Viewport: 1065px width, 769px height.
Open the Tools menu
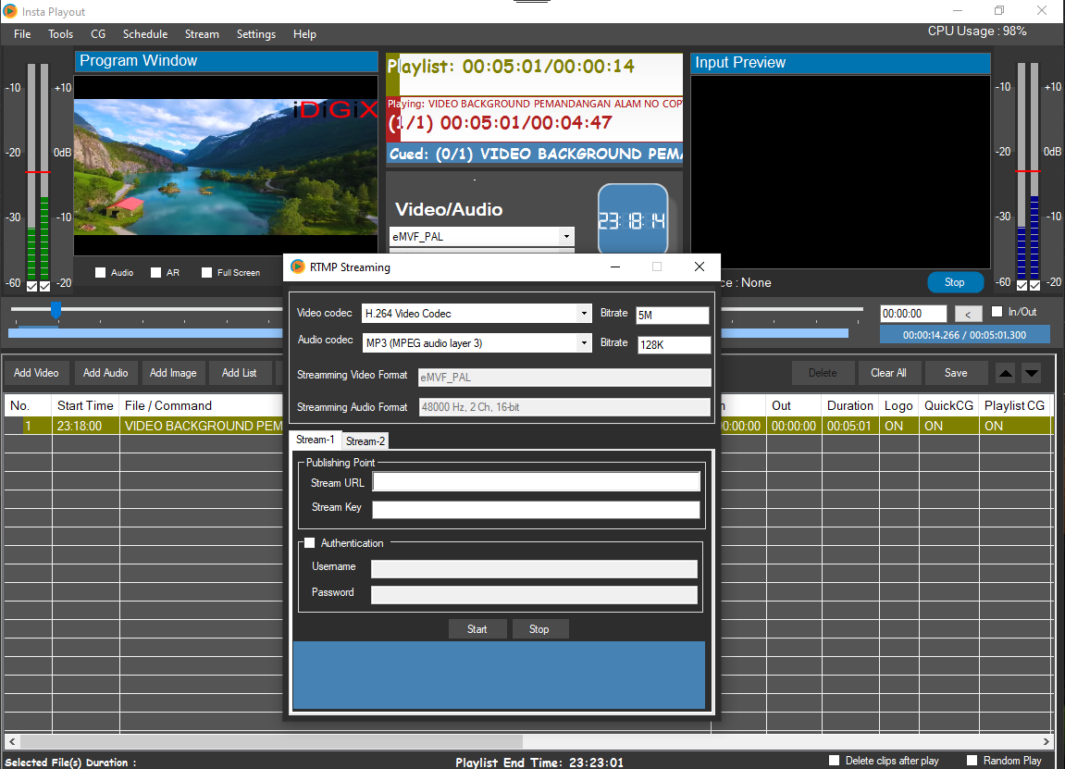(x=60, y=34)
